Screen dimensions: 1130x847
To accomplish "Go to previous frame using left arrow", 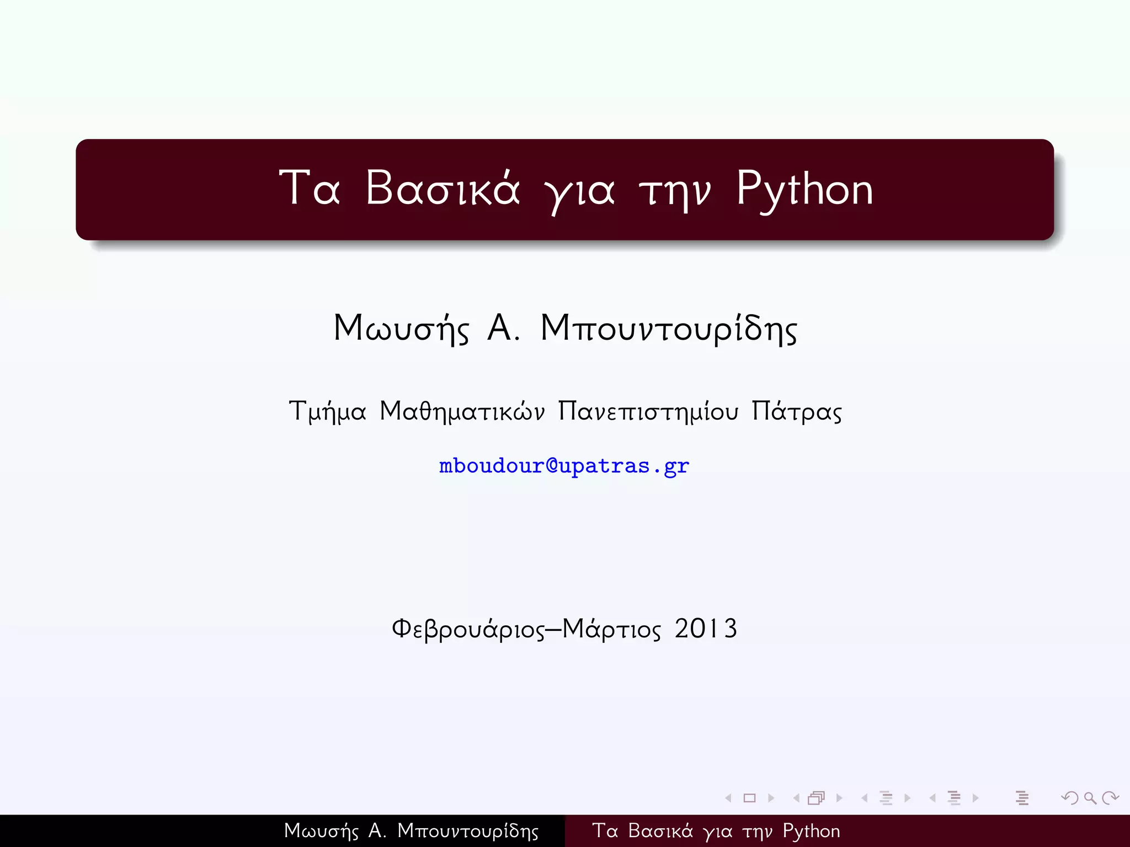I will 796,798.
